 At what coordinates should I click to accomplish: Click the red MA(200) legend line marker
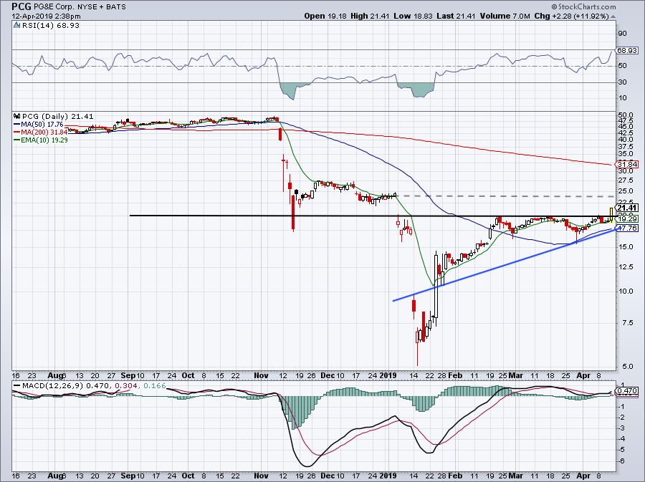pos(16,132)
